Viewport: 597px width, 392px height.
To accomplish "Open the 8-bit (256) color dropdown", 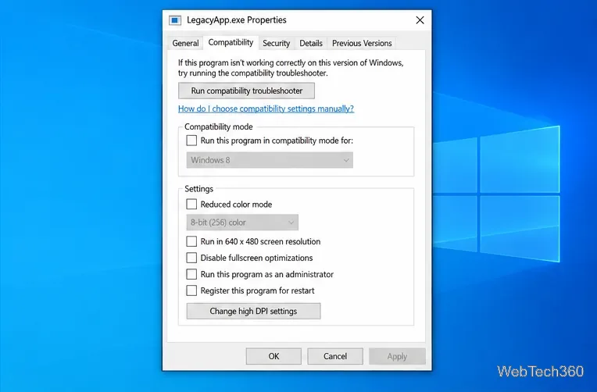I will (x=242, y=223).
